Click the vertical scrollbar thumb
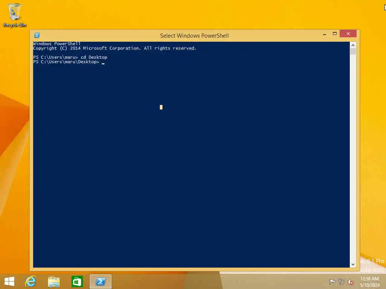 click(353, 51)
